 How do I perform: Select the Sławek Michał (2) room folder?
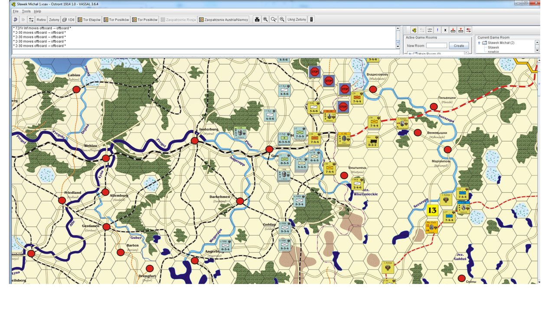tap(498, 43)
